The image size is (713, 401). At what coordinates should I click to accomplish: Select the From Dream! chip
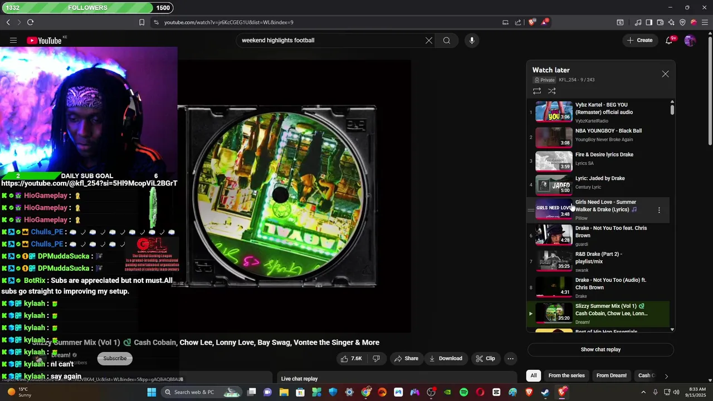click(612, 375)
